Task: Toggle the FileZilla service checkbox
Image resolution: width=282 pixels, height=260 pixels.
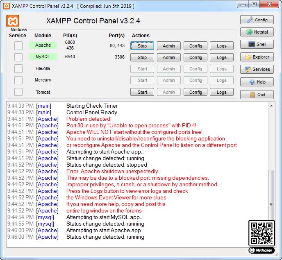Action: click(x=18, y=69)
